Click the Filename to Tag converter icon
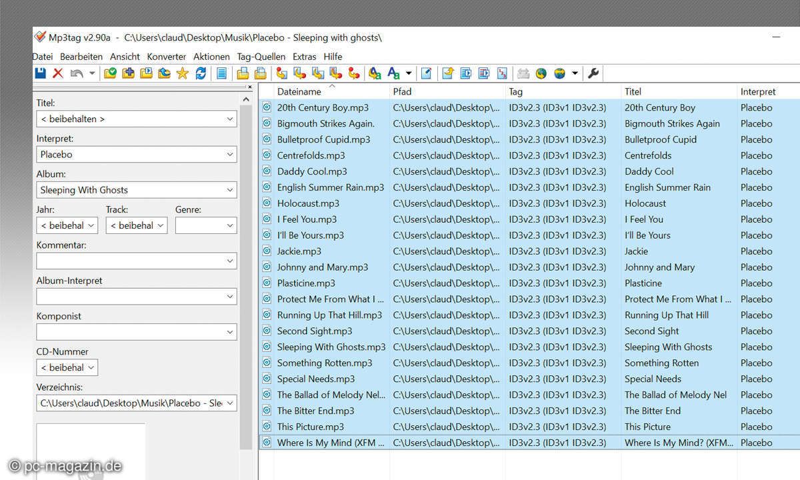 click(300, 73)
